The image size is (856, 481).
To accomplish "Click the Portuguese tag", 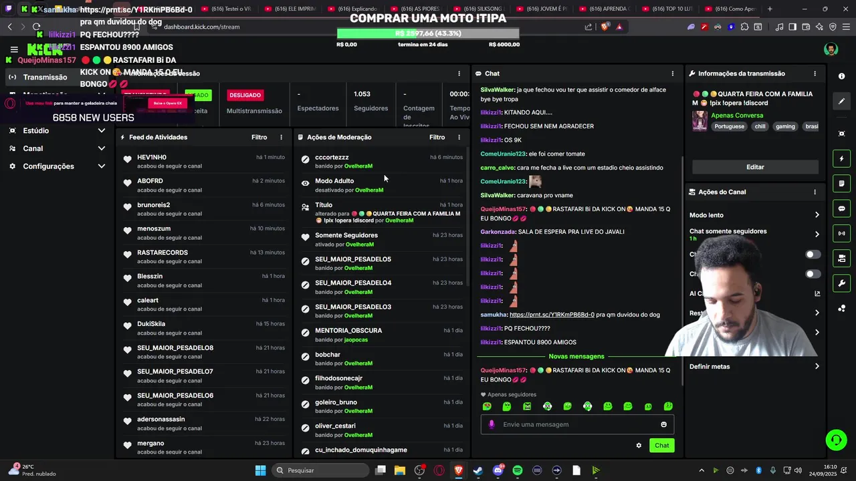I will 729,126.
